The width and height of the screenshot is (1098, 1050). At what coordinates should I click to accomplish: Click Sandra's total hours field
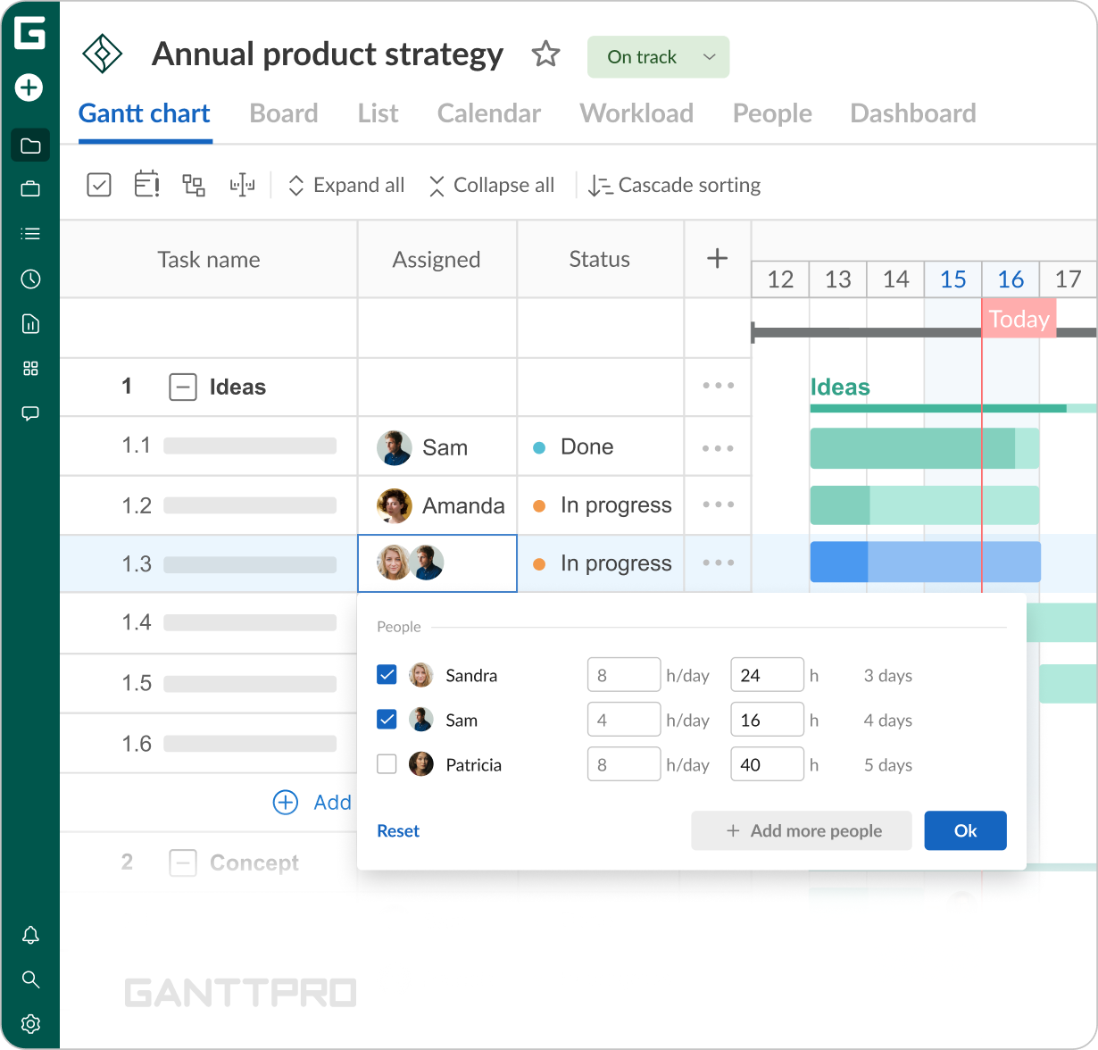766,675
